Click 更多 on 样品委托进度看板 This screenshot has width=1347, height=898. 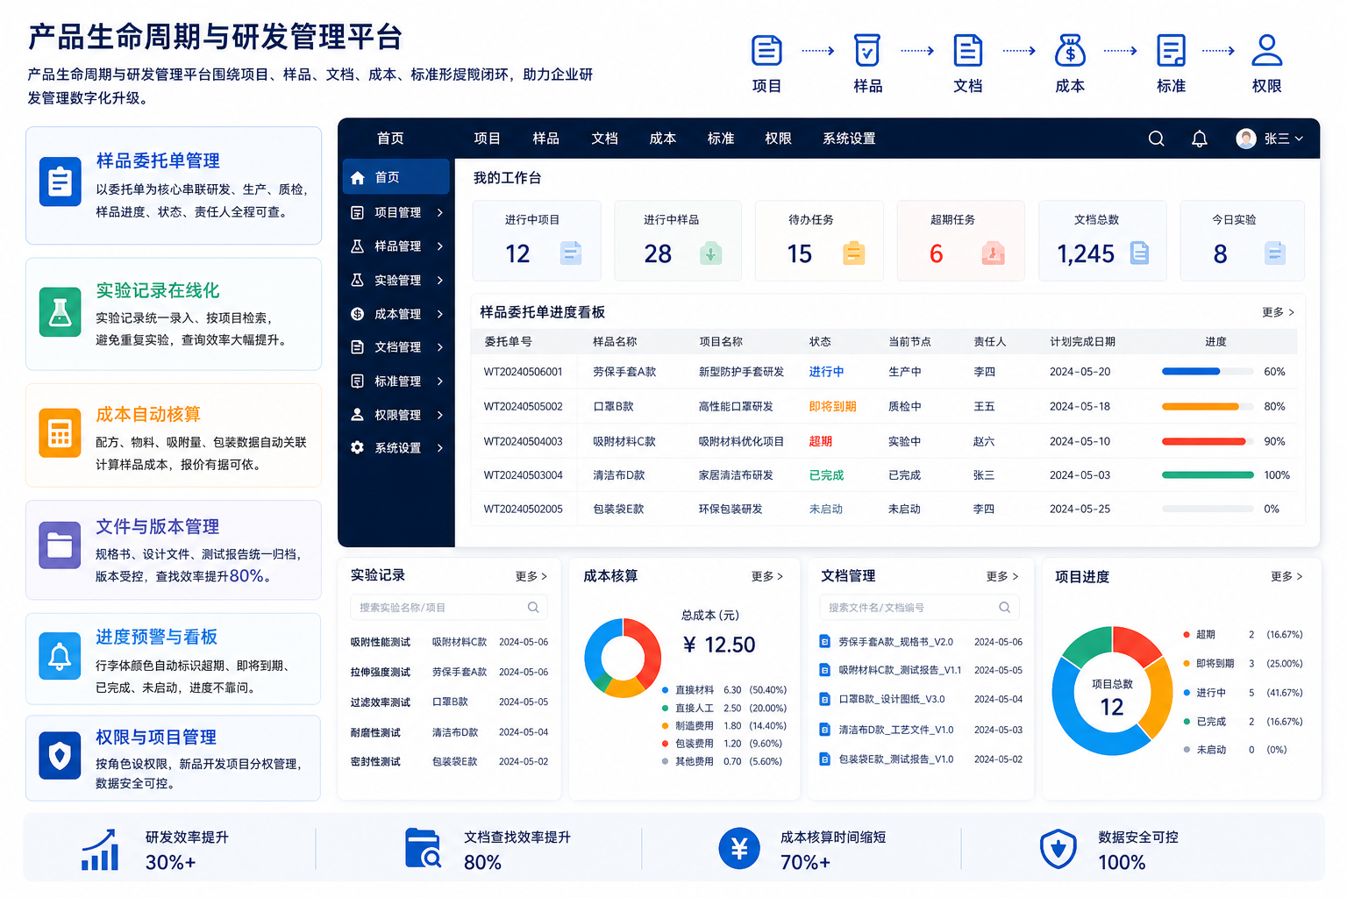pos(1278,312)
